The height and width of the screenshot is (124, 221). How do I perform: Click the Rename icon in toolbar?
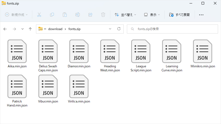point(78,15)
